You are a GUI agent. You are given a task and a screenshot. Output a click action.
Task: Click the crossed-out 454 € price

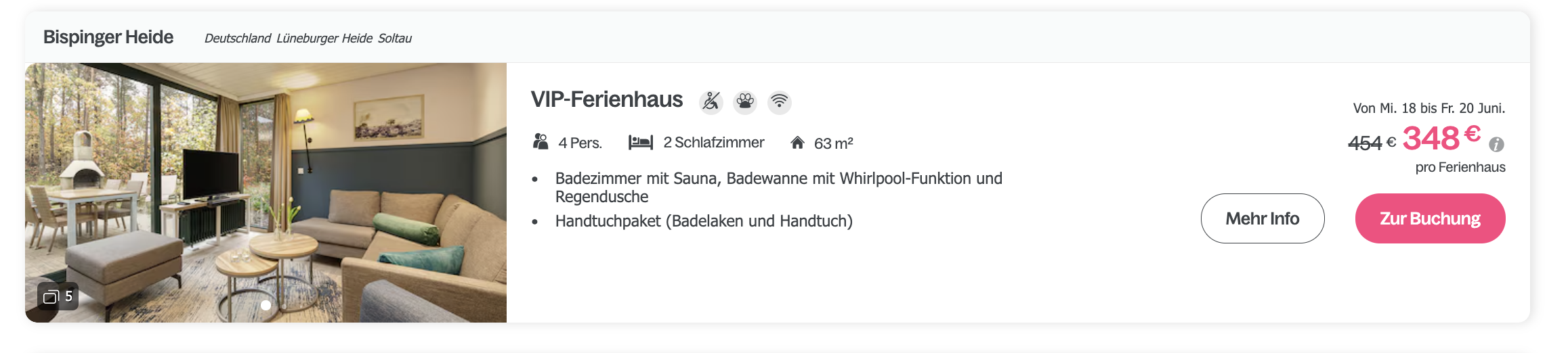tap(1372, 143)
